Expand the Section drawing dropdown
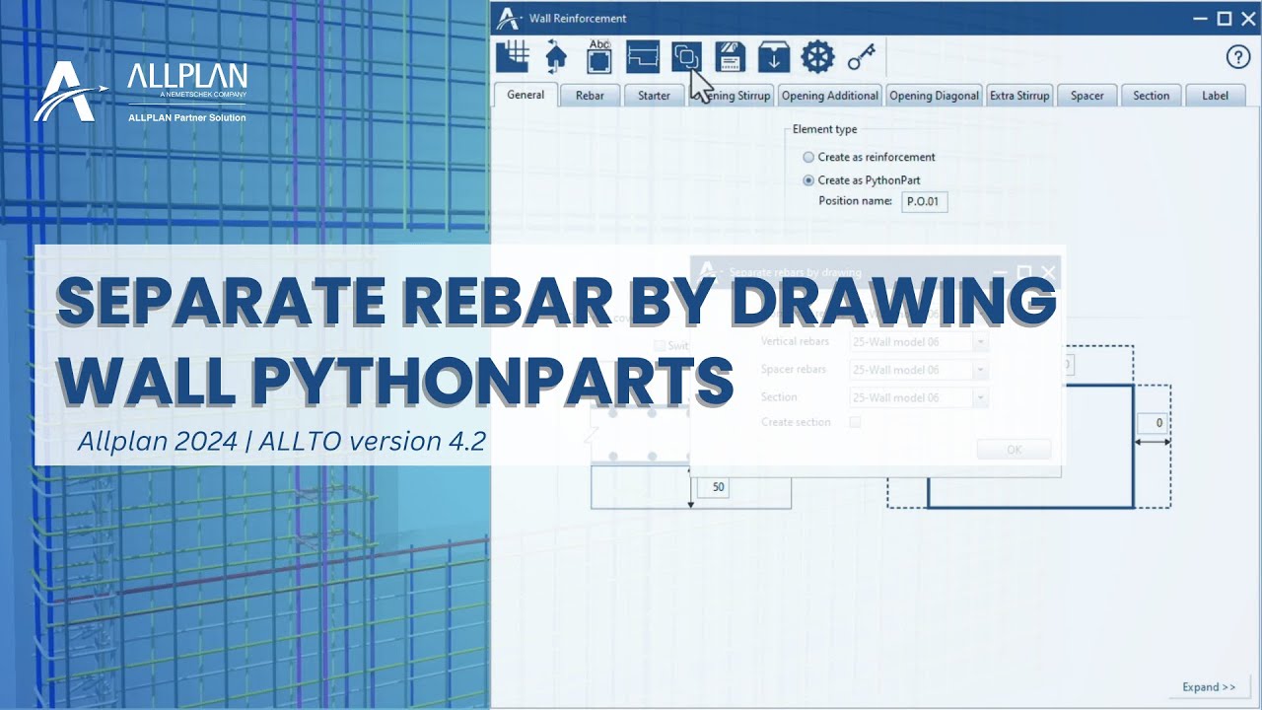The height and width of the screenshot is (710, 1262). [x=980, y=397]
